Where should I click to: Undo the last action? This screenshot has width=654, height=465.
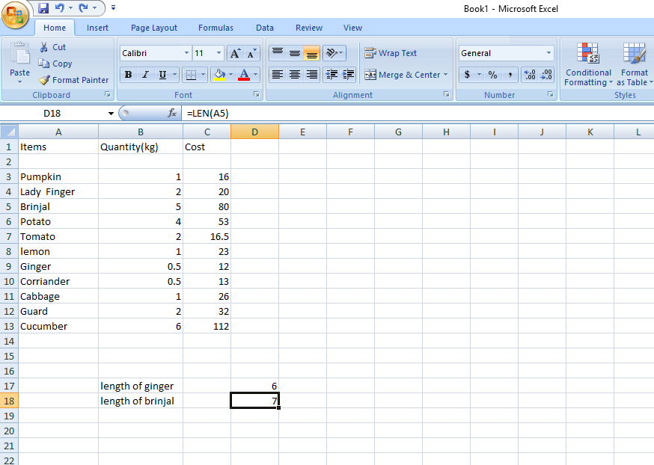coord(60,8)
